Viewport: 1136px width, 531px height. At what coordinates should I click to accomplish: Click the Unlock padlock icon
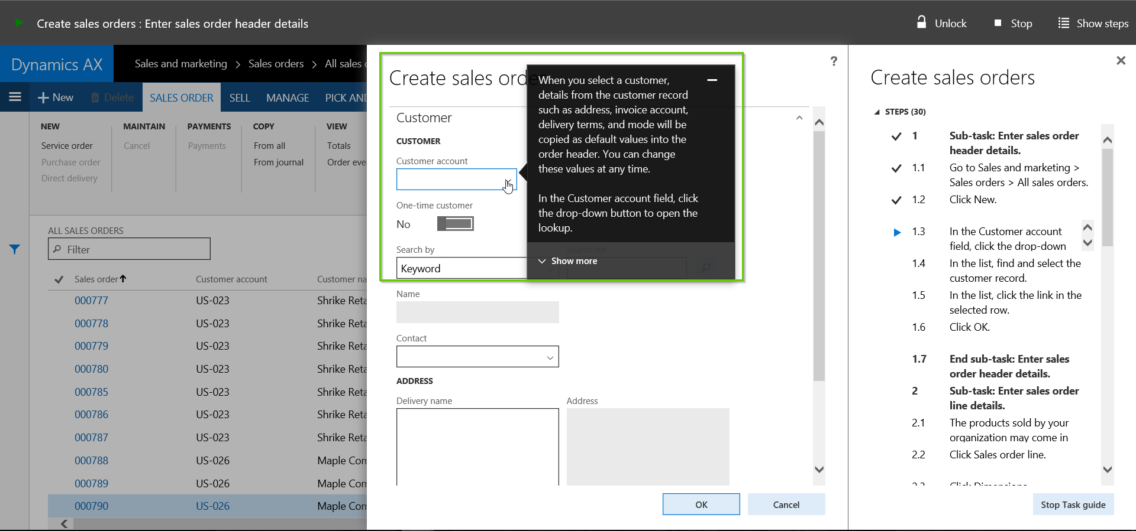coord(921,23)
